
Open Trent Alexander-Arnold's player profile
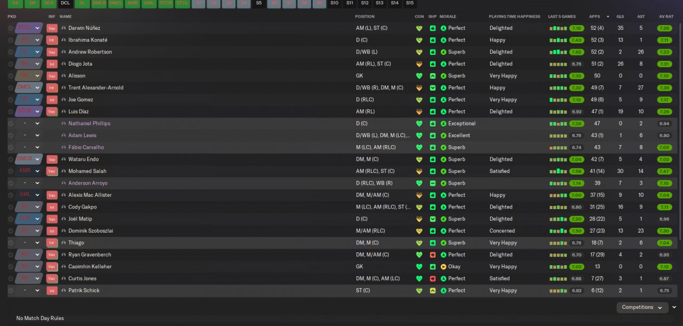click(x=96, y=88)
